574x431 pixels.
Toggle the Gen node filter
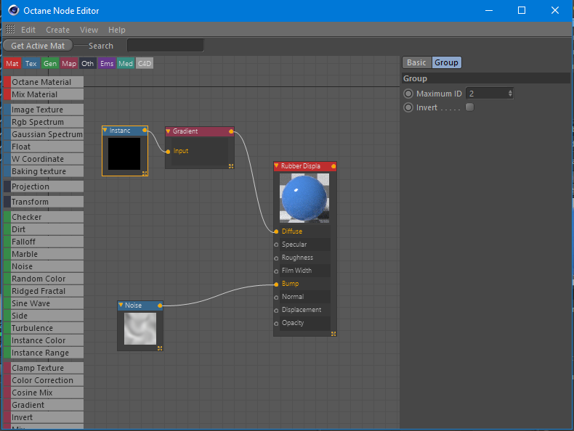50,64
